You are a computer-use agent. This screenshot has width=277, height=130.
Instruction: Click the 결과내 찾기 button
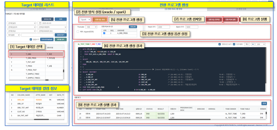[61, 35]
